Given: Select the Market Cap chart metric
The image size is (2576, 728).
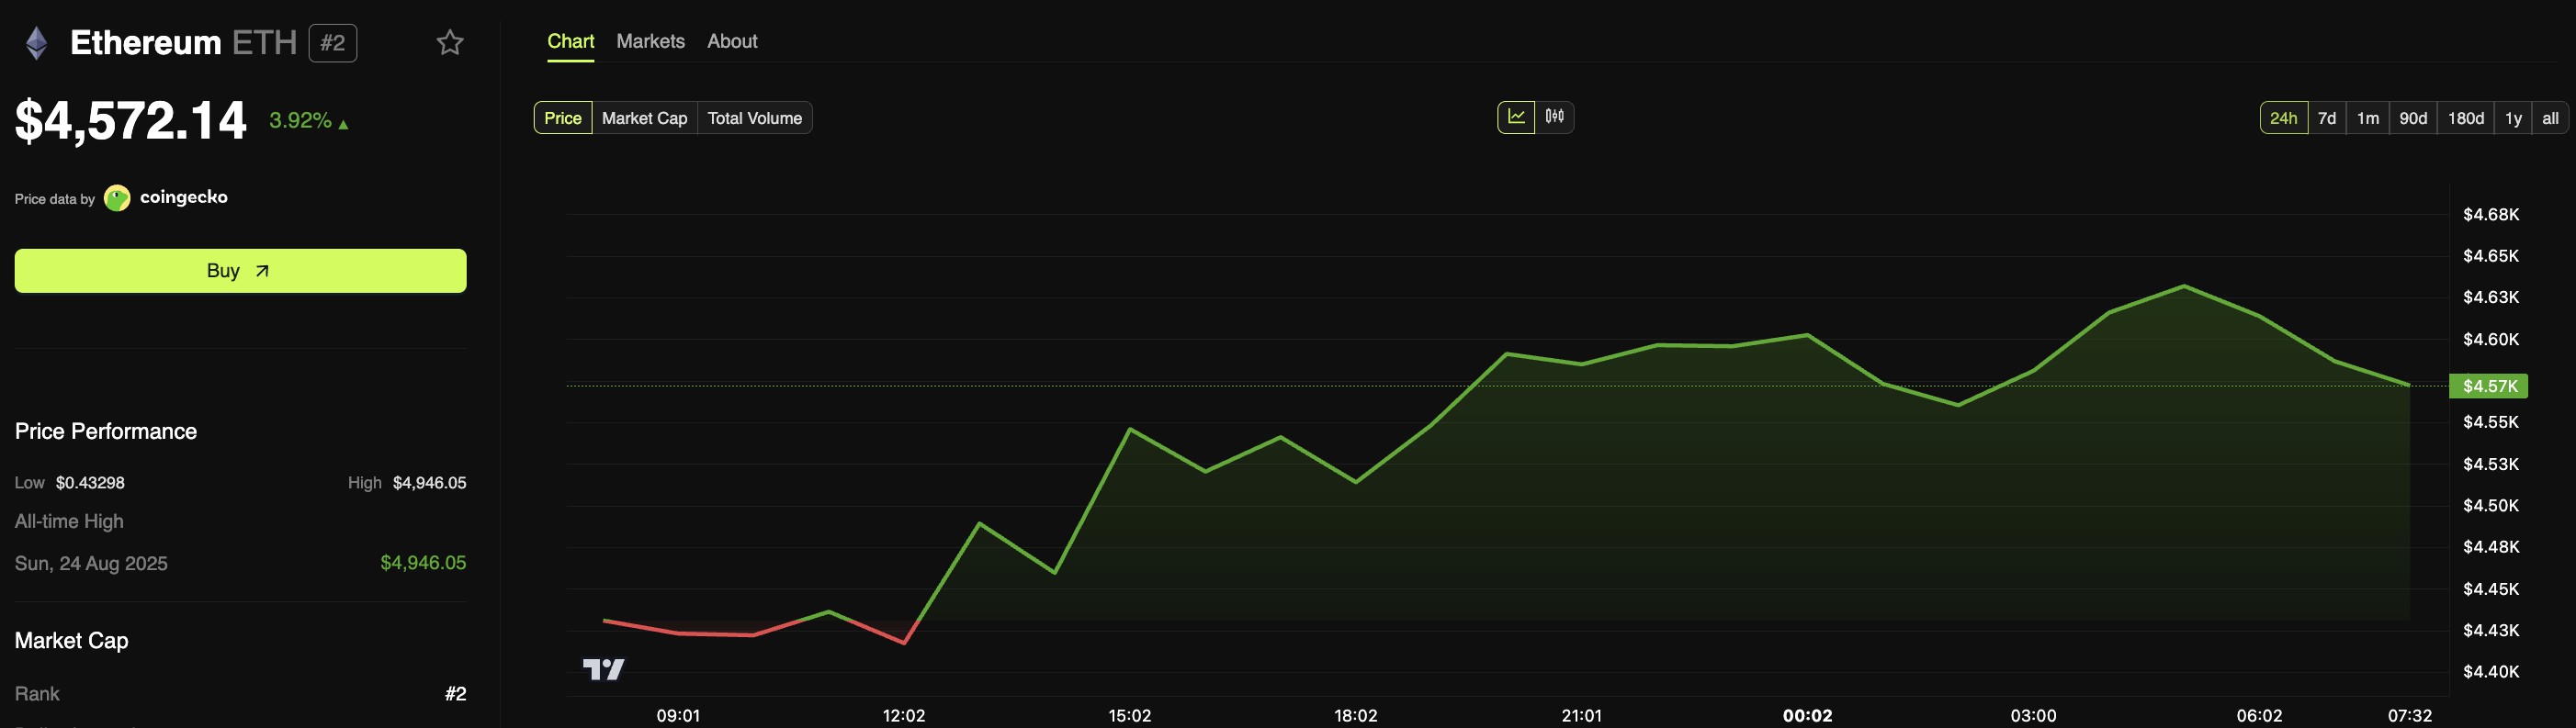Looking at the screenshot, I should [645, 118].
